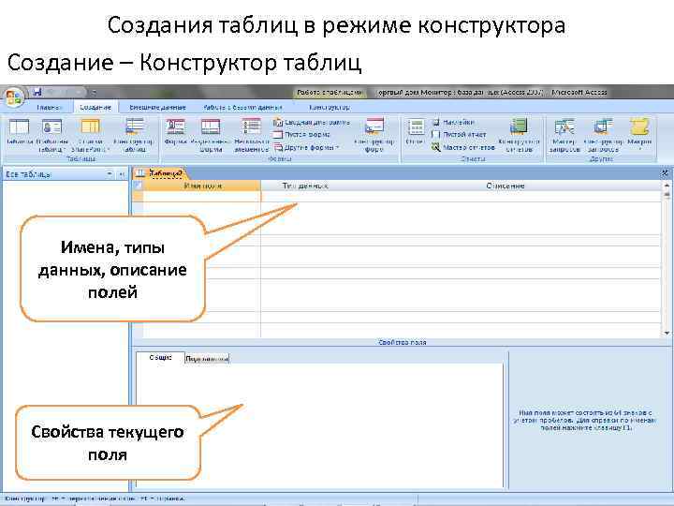Image resolution: width=674 pixels, height=506 pixels.
Task: Save with the quick access floppy icon
Action: 37,92
